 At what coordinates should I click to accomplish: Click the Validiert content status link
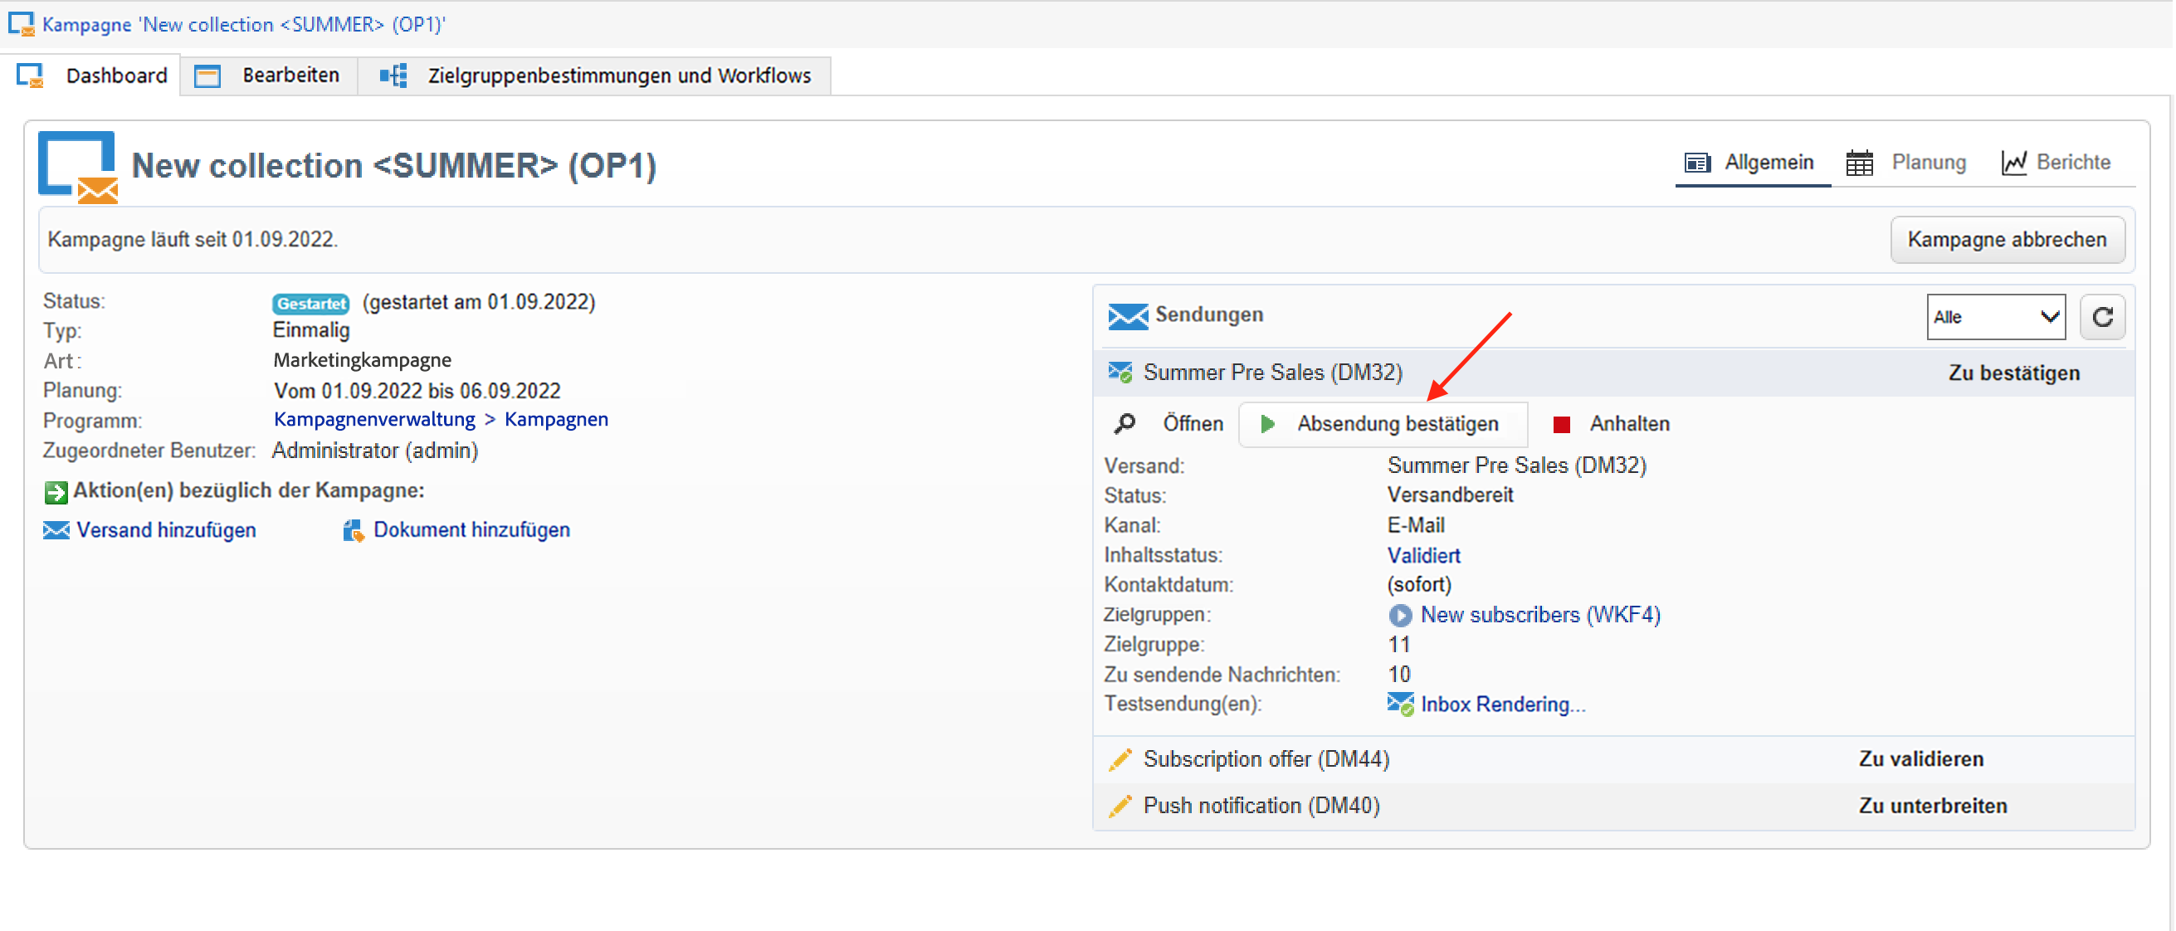(1422, 555)
